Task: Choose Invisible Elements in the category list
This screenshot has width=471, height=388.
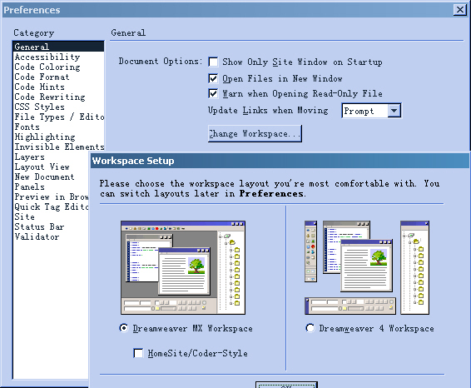Action: 59,147
